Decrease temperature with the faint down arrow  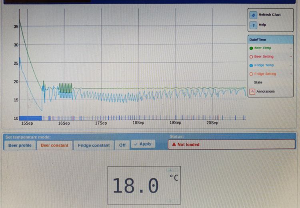point(171,201)
